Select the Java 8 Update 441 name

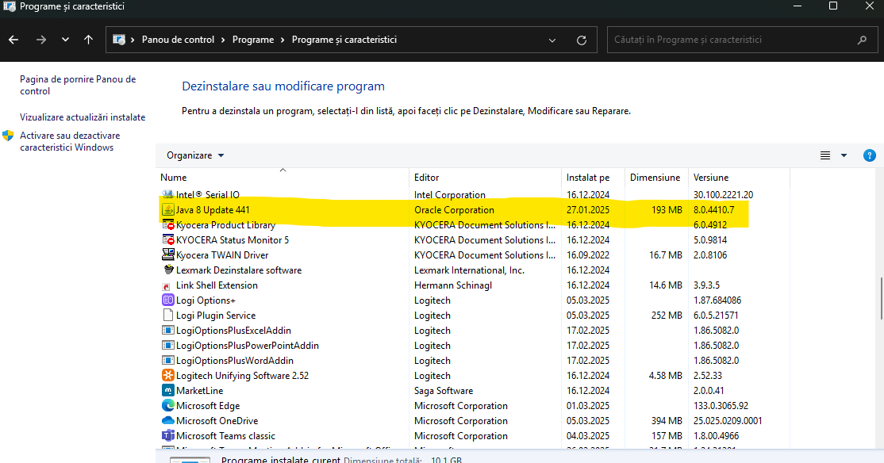[x=213, y=210]
